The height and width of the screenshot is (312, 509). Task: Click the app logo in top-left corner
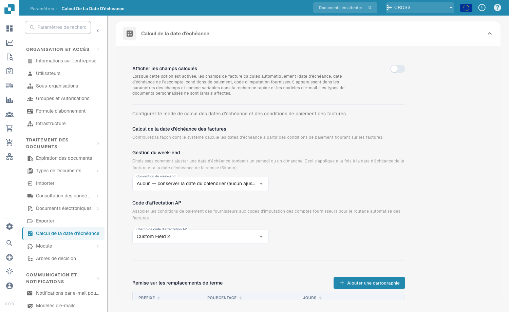[x=10, y=9]
